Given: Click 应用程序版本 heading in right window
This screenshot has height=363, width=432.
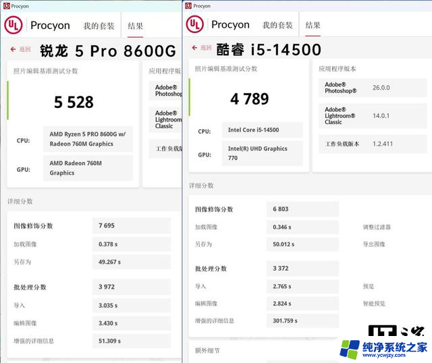Looking at the screenshot, I should pos(337,69).
